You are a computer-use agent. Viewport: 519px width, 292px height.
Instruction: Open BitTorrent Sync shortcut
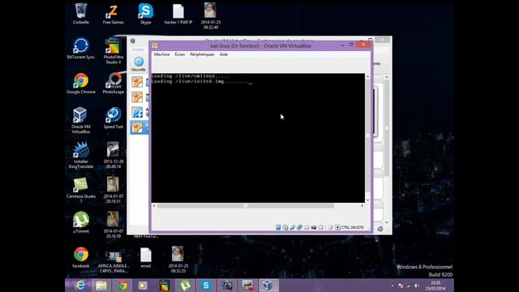pyautogui.click(x=81, y=49)
